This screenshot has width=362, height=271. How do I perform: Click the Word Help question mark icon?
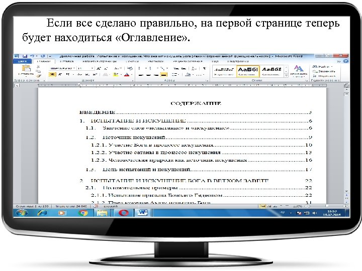(345, 61)
